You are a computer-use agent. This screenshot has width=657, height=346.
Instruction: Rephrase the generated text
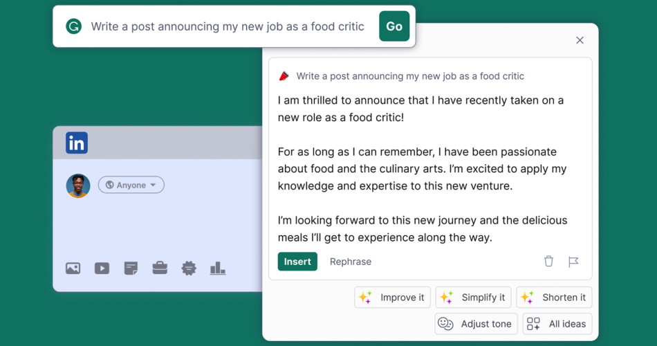[x=351, y=262]
